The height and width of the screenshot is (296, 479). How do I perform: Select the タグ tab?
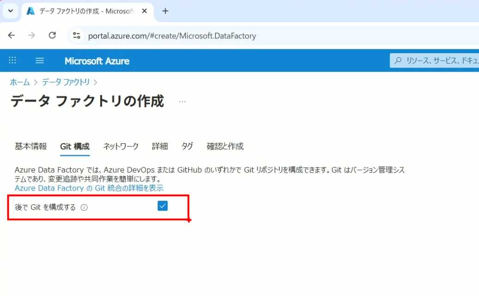click(x=187, y=147)
